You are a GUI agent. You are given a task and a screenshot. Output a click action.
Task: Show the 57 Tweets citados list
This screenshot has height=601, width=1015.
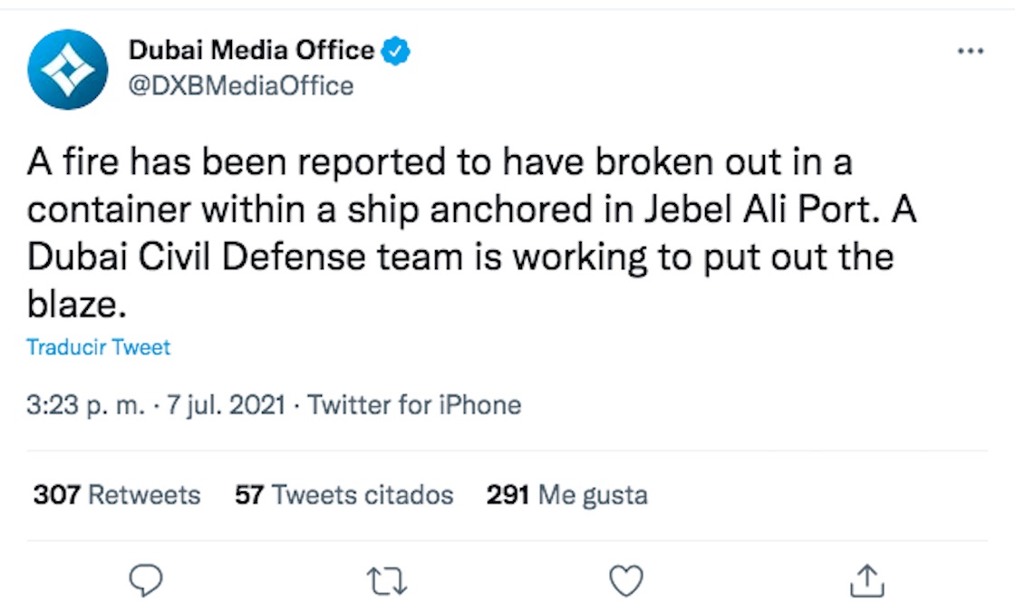tap(344, 495)
